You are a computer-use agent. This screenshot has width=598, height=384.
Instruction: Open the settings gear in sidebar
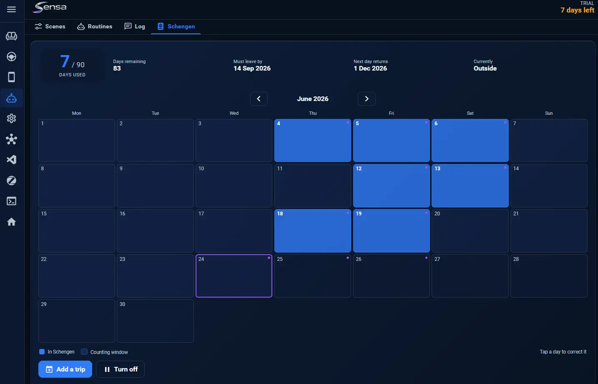pos(12,119)
